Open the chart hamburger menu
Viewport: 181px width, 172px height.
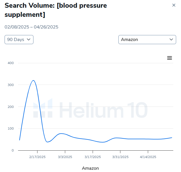(170, 58)
